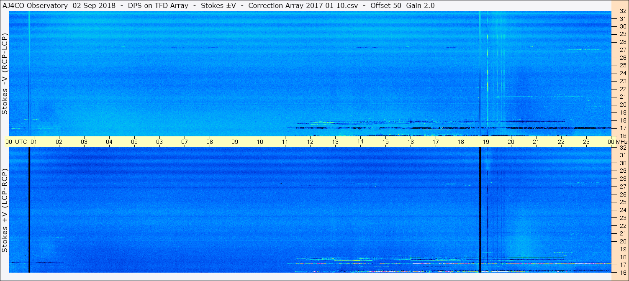
Task: Click the 18 hour marker on time axis
Action: [x=461, y=142]
